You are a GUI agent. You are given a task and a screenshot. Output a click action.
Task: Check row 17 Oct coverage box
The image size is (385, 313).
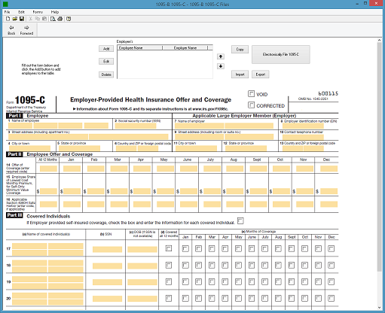click(304, 248)
